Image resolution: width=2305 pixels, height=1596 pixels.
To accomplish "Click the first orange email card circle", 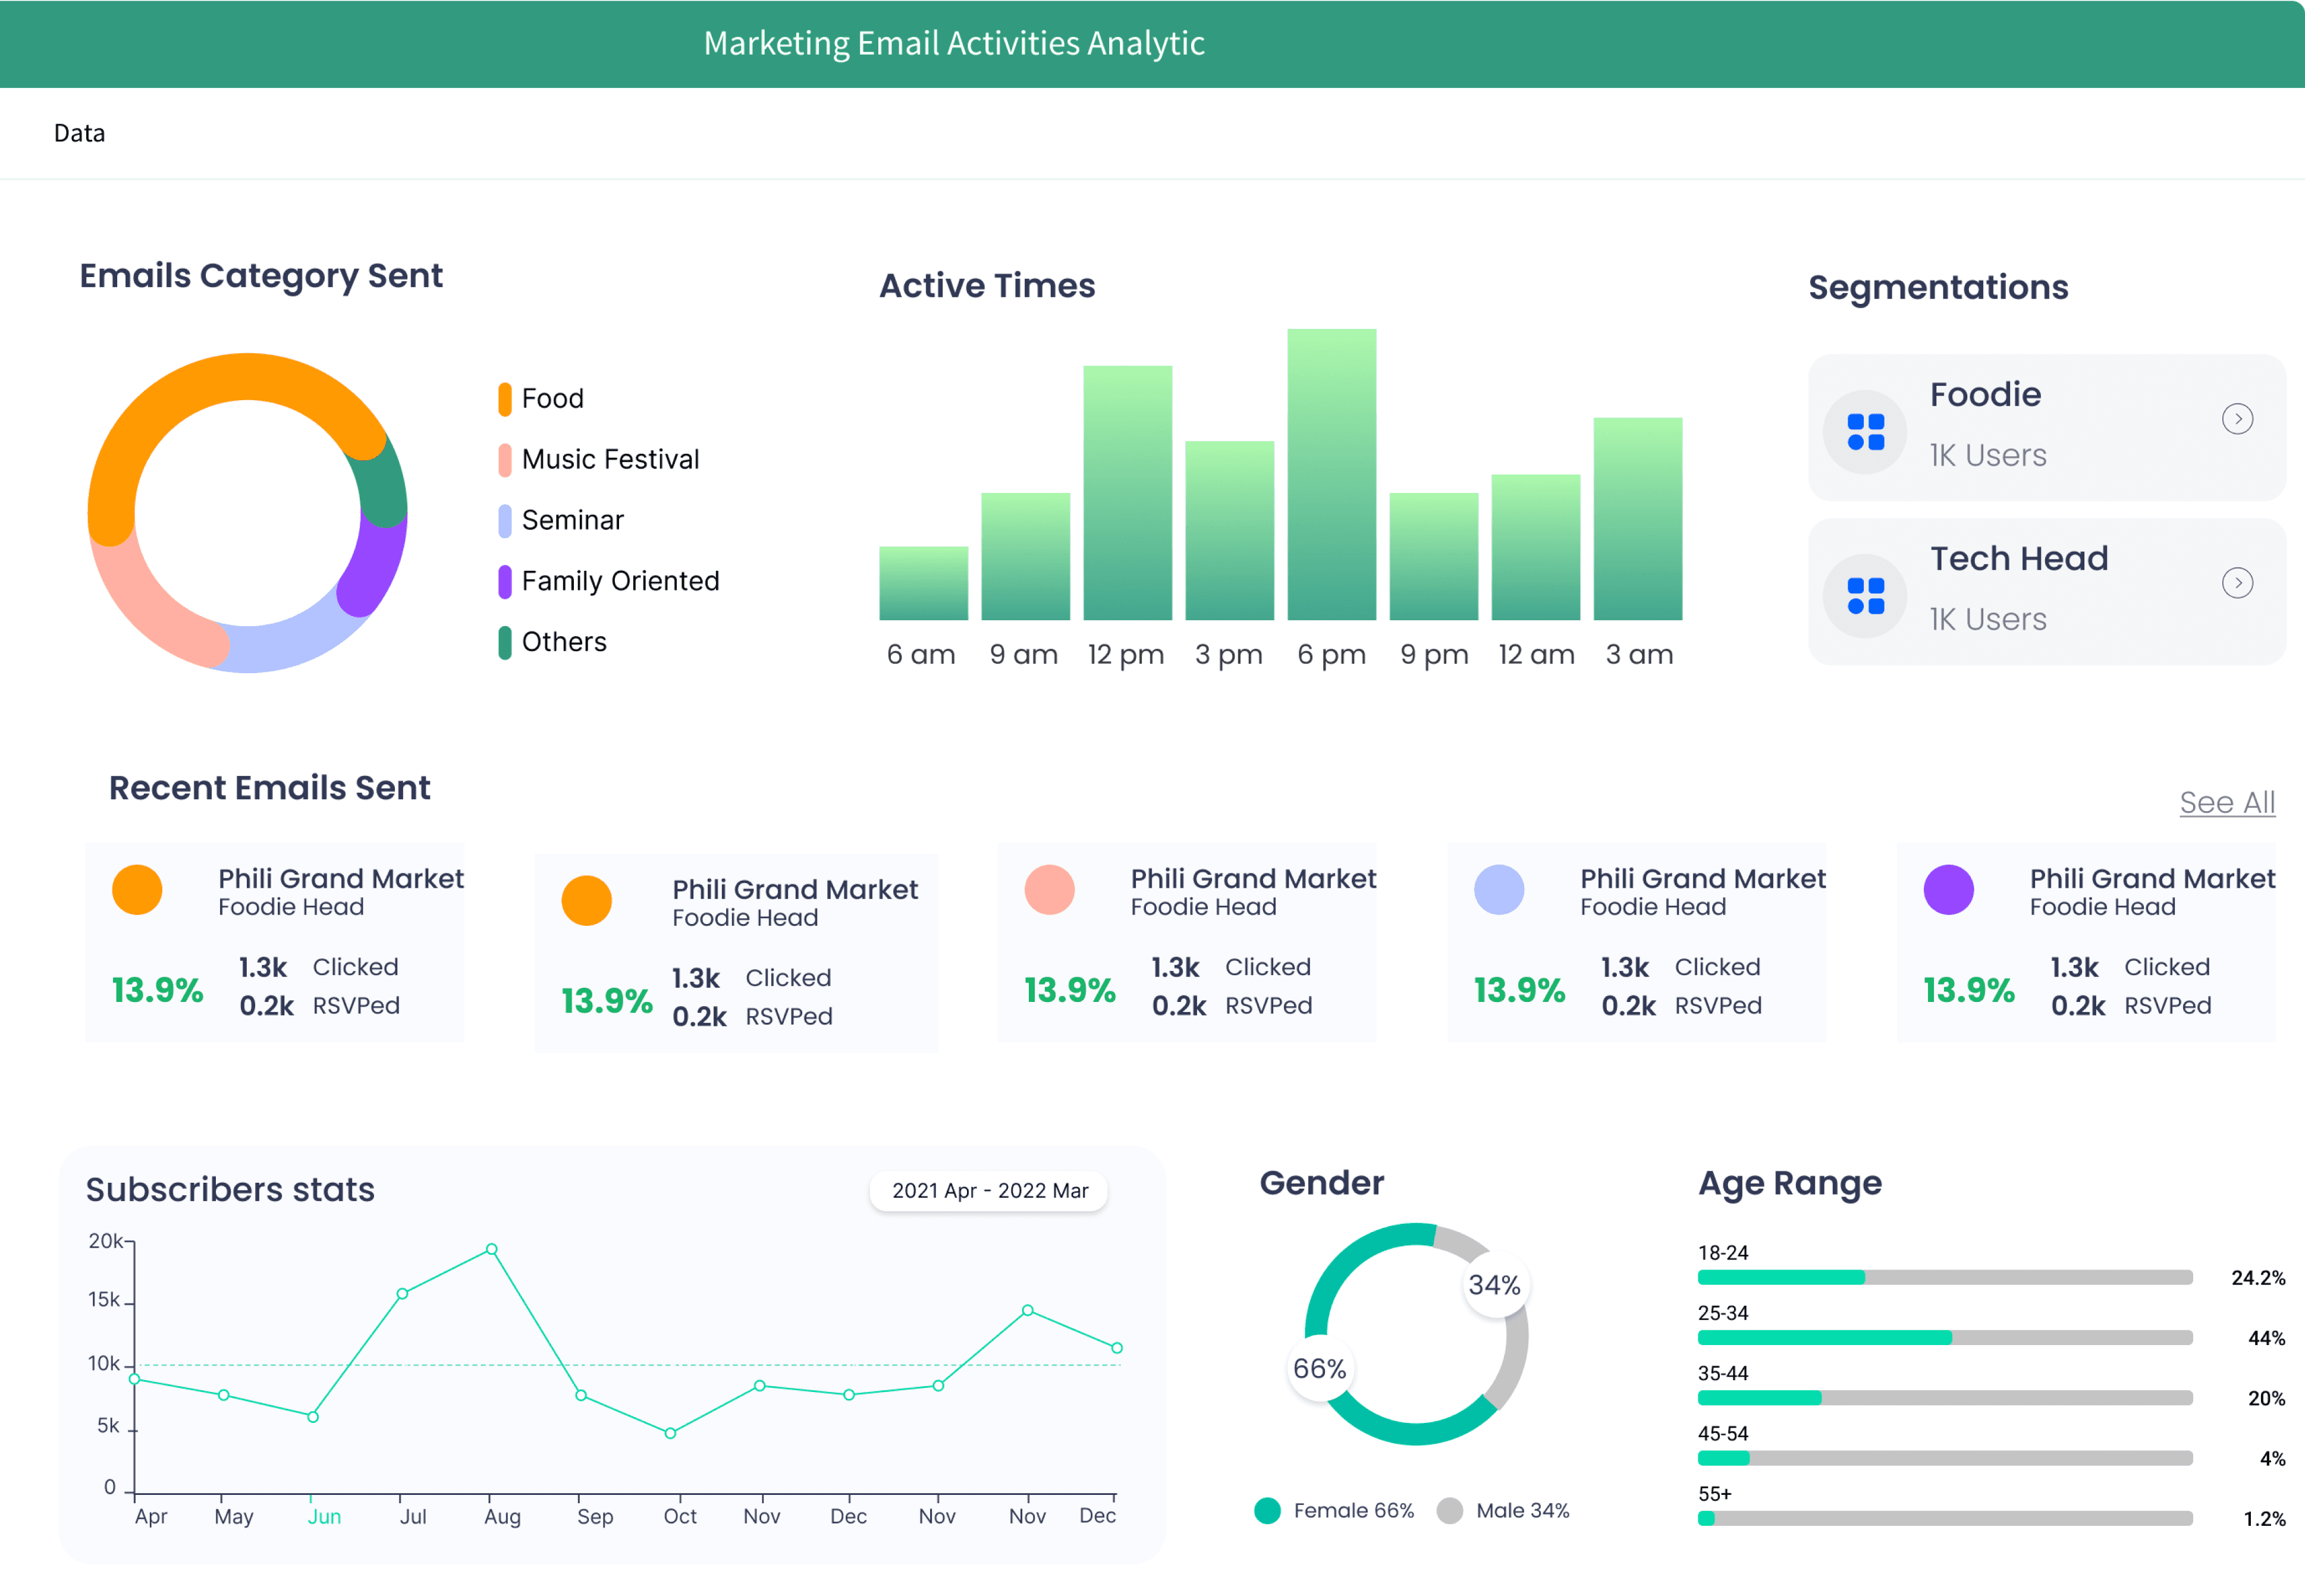I will 137,889.
